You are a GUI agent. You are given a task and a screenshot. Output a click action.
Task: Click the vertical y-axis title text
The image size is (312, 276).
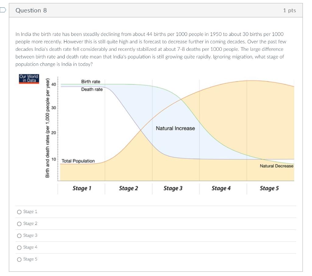pyautogui.click(x=47, y=128)
